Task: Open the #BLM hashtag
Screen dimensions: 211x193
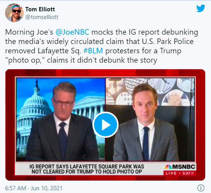Action: 93,51
